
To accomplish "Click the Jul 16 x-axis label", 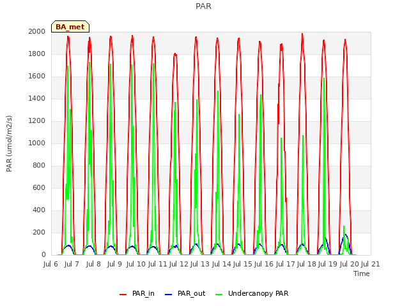I will click(264, 265).
